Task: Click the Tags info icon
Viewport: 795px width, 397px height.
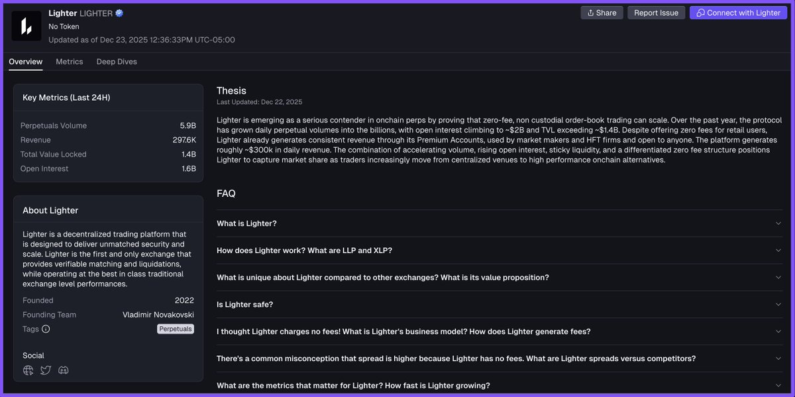Action: tap(46, 329)
